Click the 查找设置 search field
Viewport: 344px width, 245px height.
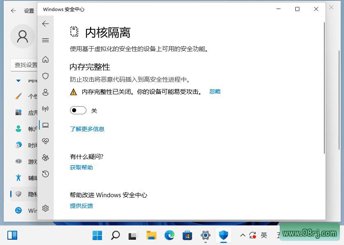[25, 65]
